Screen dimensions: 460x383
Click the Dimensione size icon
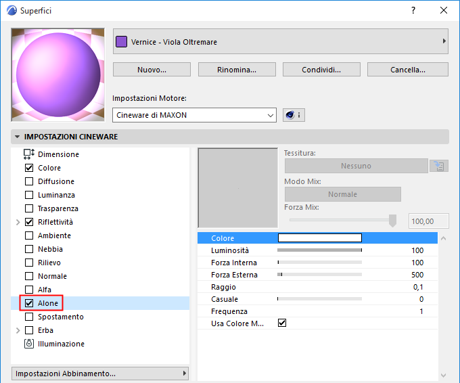point(28,154)
